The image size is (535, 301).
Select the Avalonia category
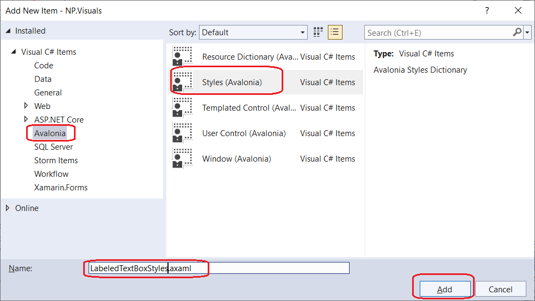click(50, 133)
